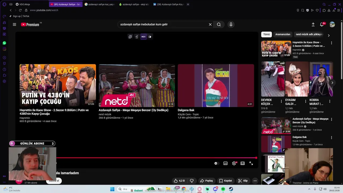Reload the page with refresh icon
The image size is (343, 193).
20,10
